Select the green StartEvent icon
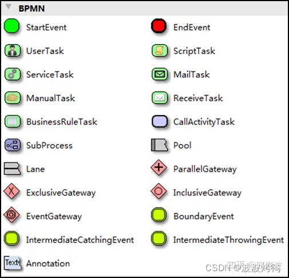This screenshot has height=278, width=289. click(12, 26)
